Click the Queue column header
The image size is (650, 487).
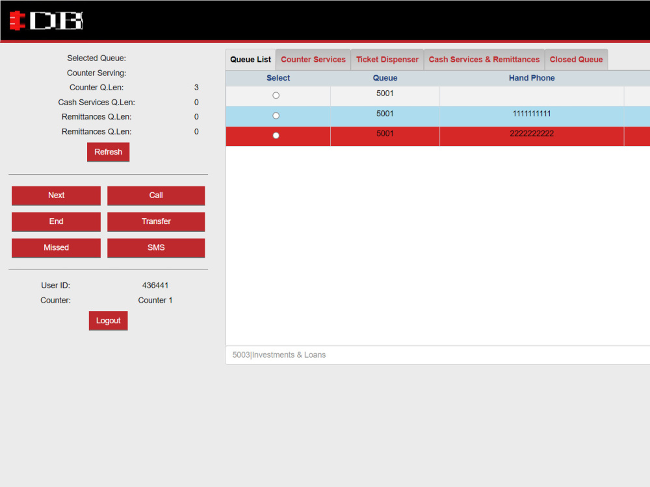click(385, 78)
